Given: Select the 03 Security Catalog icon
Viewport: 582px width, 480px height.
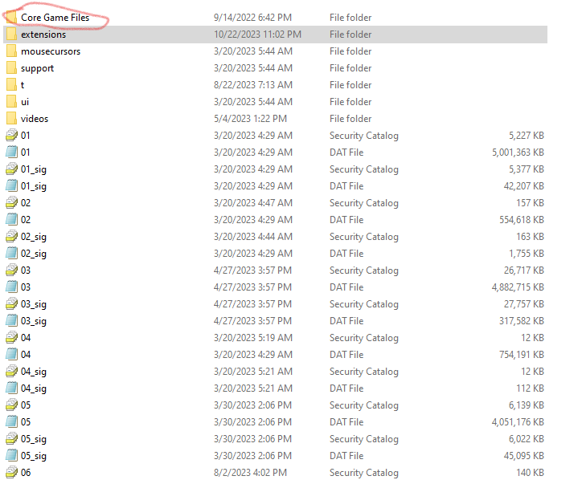Looking at the screenshot, I should [11, 271].
